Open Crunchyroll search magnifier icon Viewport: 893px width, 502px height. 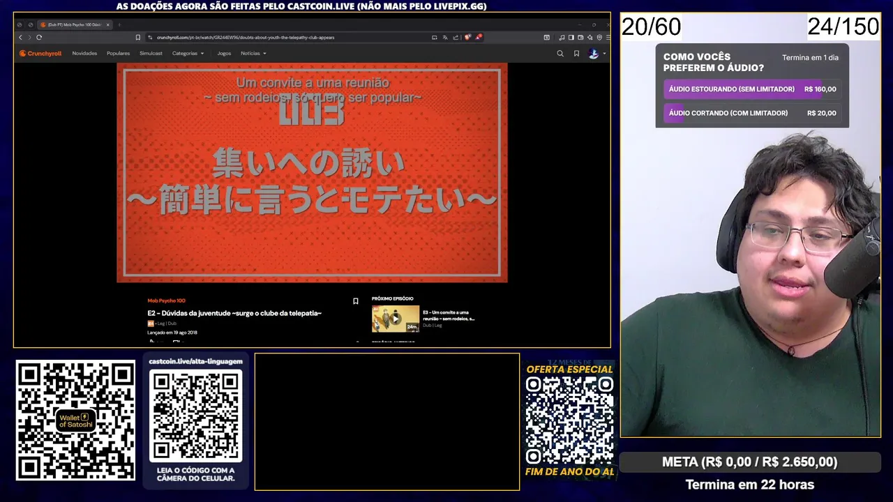pyautogui.click(x=560, y=54)
